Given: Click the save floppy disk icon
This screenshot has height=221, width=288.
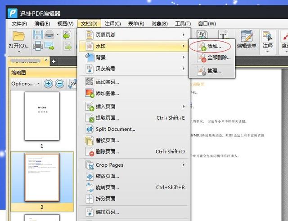Looking at the screenshot, I should point(38,35).
